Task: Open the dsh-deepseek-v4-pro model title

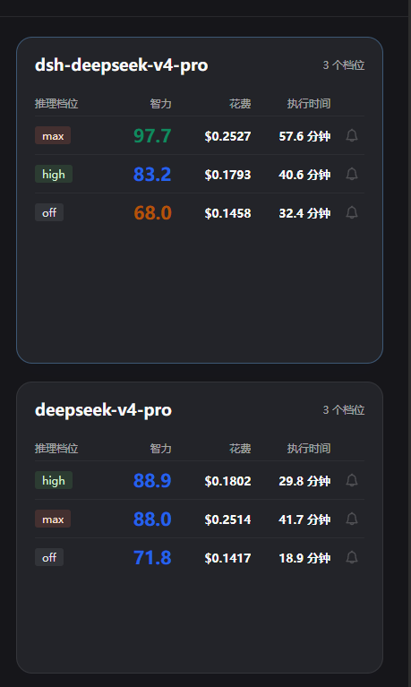Action: point(122,65)
